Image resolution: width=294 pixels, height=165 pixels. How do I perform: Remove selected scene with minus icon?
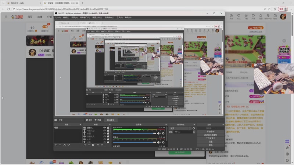[60, 145]
